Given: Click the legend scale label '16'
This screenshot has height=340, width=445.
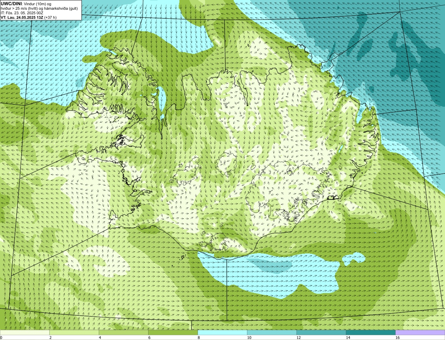Looking at the screenshot, I should [x=398, y=338].
